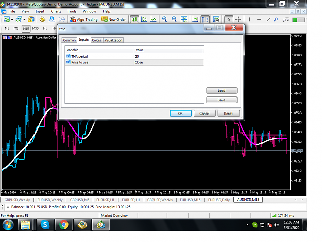Open the Window menu
The image size is (322, 242).
[x=89, y=11]
